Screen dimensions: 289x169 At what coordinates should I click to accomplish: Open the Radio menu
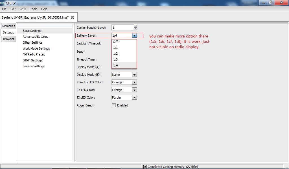coord(33,9)
